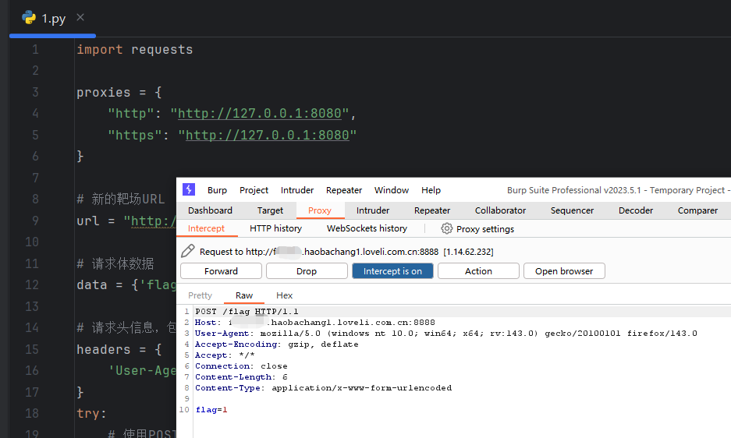Screen dimensions: 731x438
Task: Click the headers = { line in the editor
Action: tap(119, 349)
